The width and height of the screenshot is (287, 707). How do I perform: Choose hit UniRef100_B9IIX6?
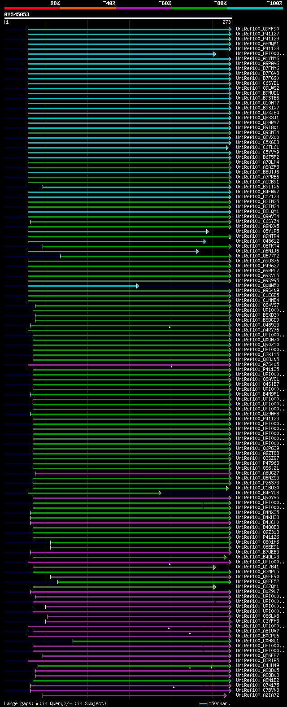(x=257, y=187)
